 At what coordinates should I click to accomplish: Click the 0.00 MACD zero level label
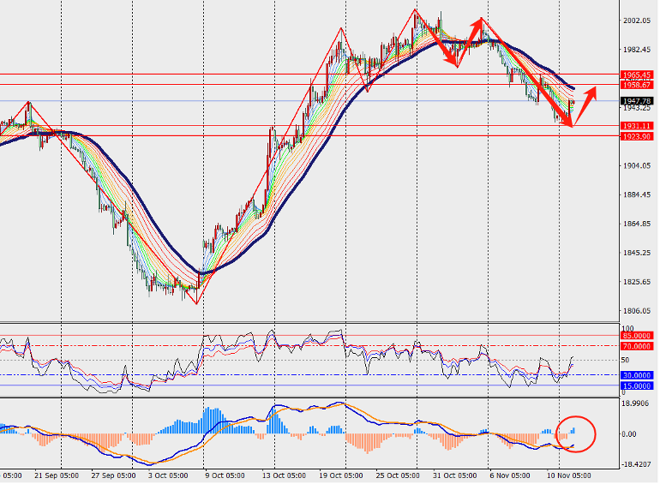coord(629,434)
